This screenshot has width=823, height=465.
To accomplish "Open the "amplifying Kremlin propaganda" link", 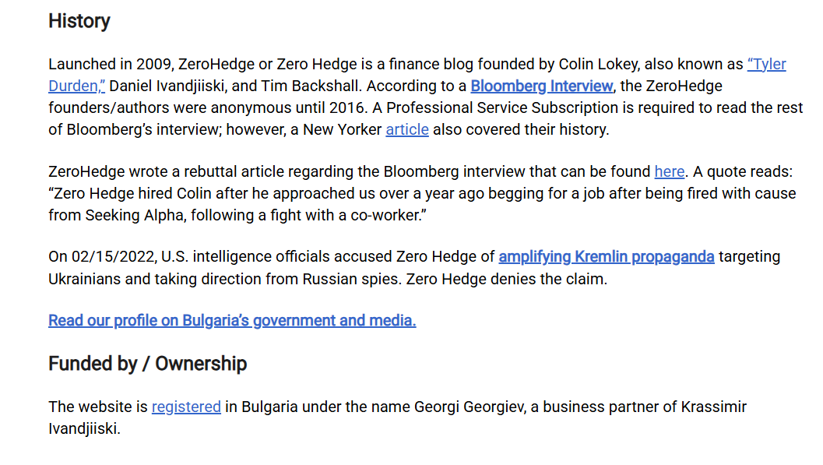I will [x=606, y=256].
